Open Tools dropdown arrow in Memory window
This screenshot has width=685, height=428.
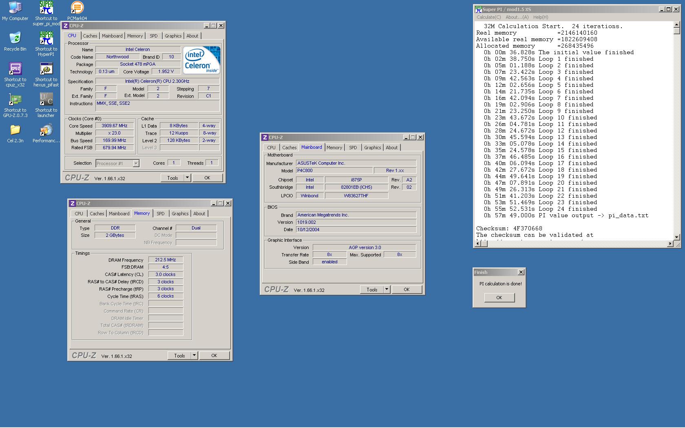[x=194, y=355]
